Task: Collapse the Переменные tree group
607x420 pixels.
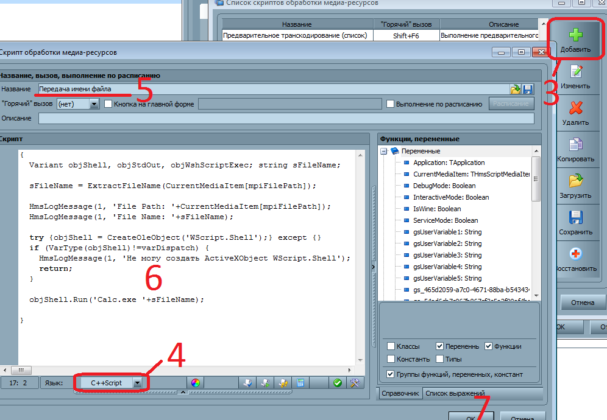Action: 383,151
